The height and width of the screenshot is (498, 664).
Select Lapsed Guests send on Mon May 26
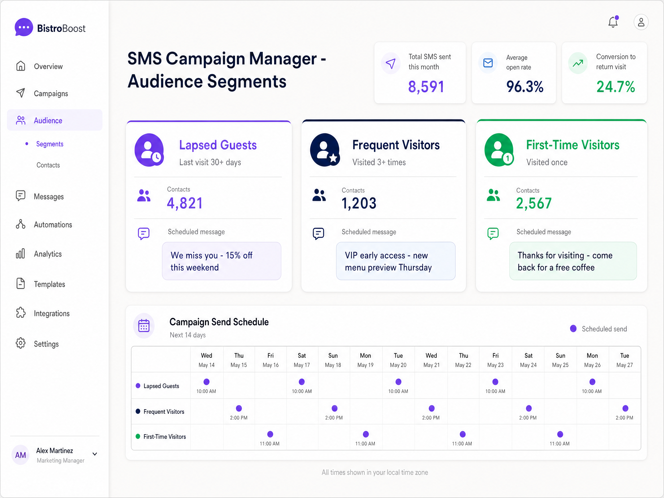[x=592, y=382]
